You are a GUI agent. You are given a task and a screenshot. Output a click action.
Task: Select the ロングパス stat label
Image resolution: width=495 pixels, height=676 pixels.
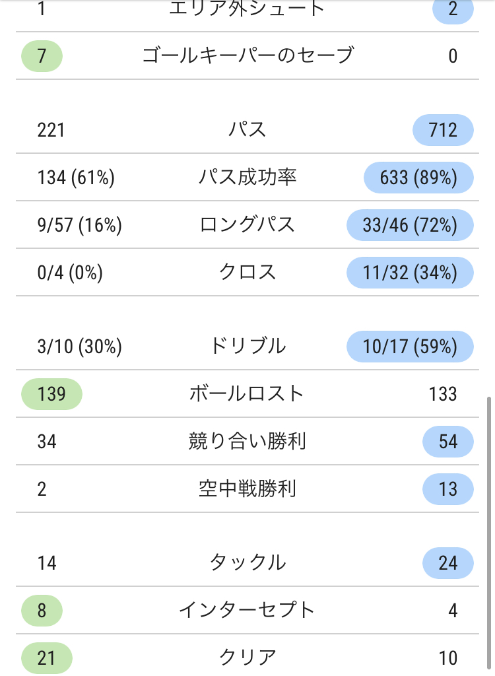tap(247, 225)
